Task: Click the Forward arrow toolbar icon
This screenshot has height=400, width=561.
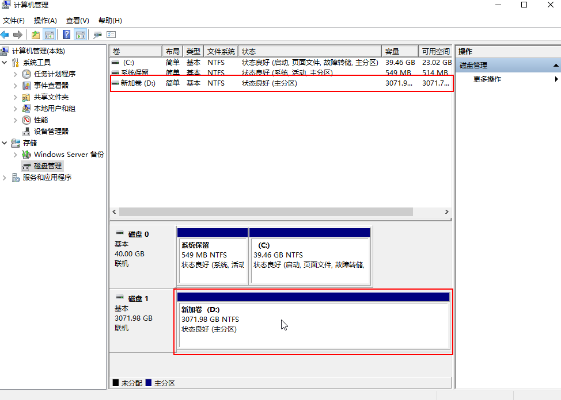Action: 17,34
